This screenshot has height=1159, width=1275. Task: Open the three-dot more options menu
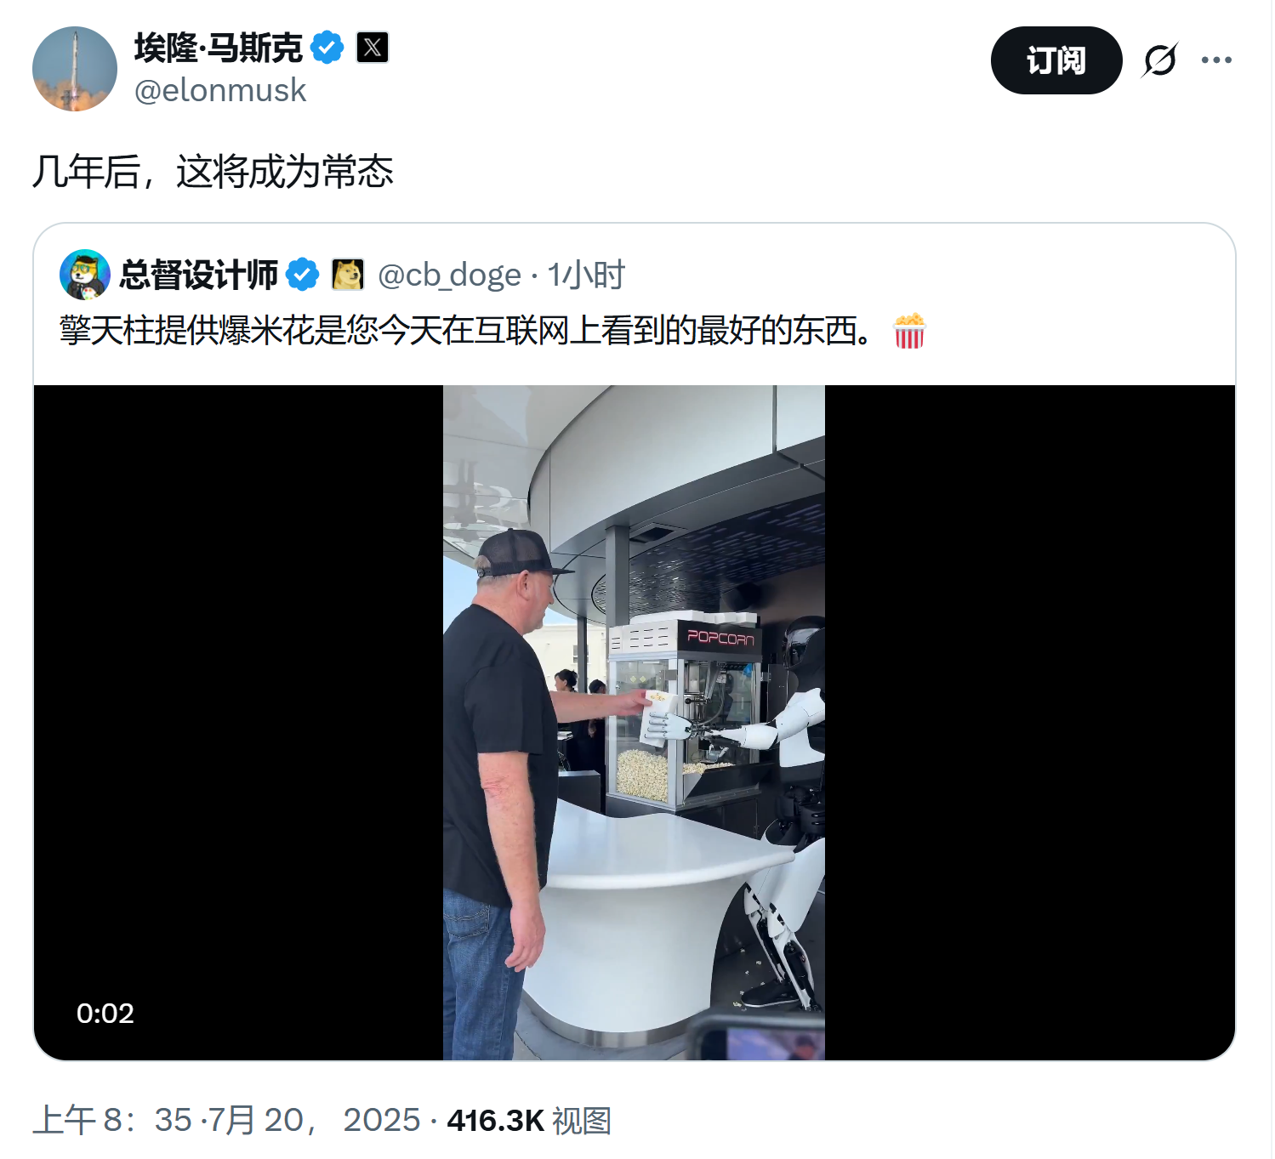[1216, 60]
